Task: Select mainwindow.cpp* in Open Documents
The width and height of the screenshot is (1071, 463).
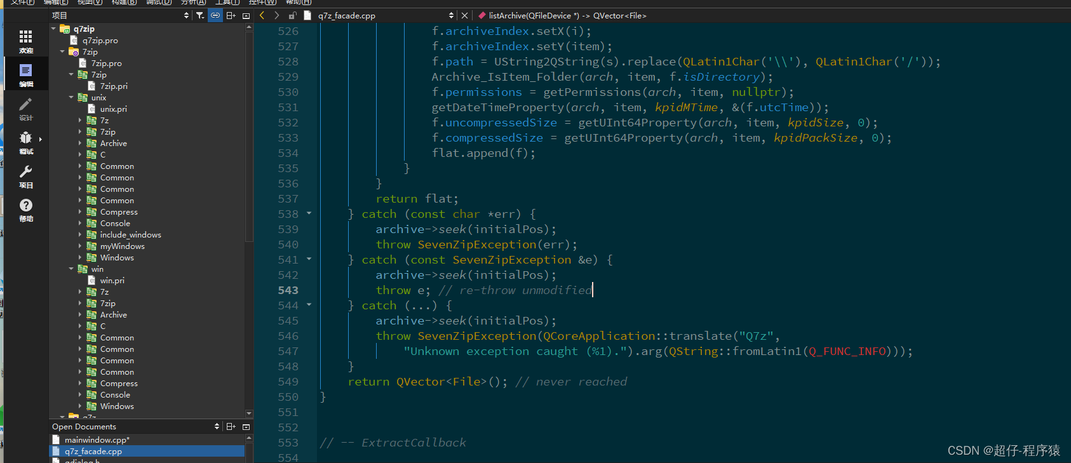Action: 147,440
